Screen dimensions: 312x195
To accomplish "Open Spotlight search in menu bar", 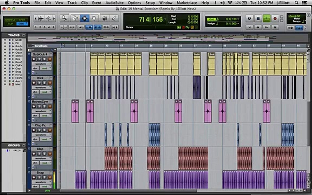I will coord(297,3).
